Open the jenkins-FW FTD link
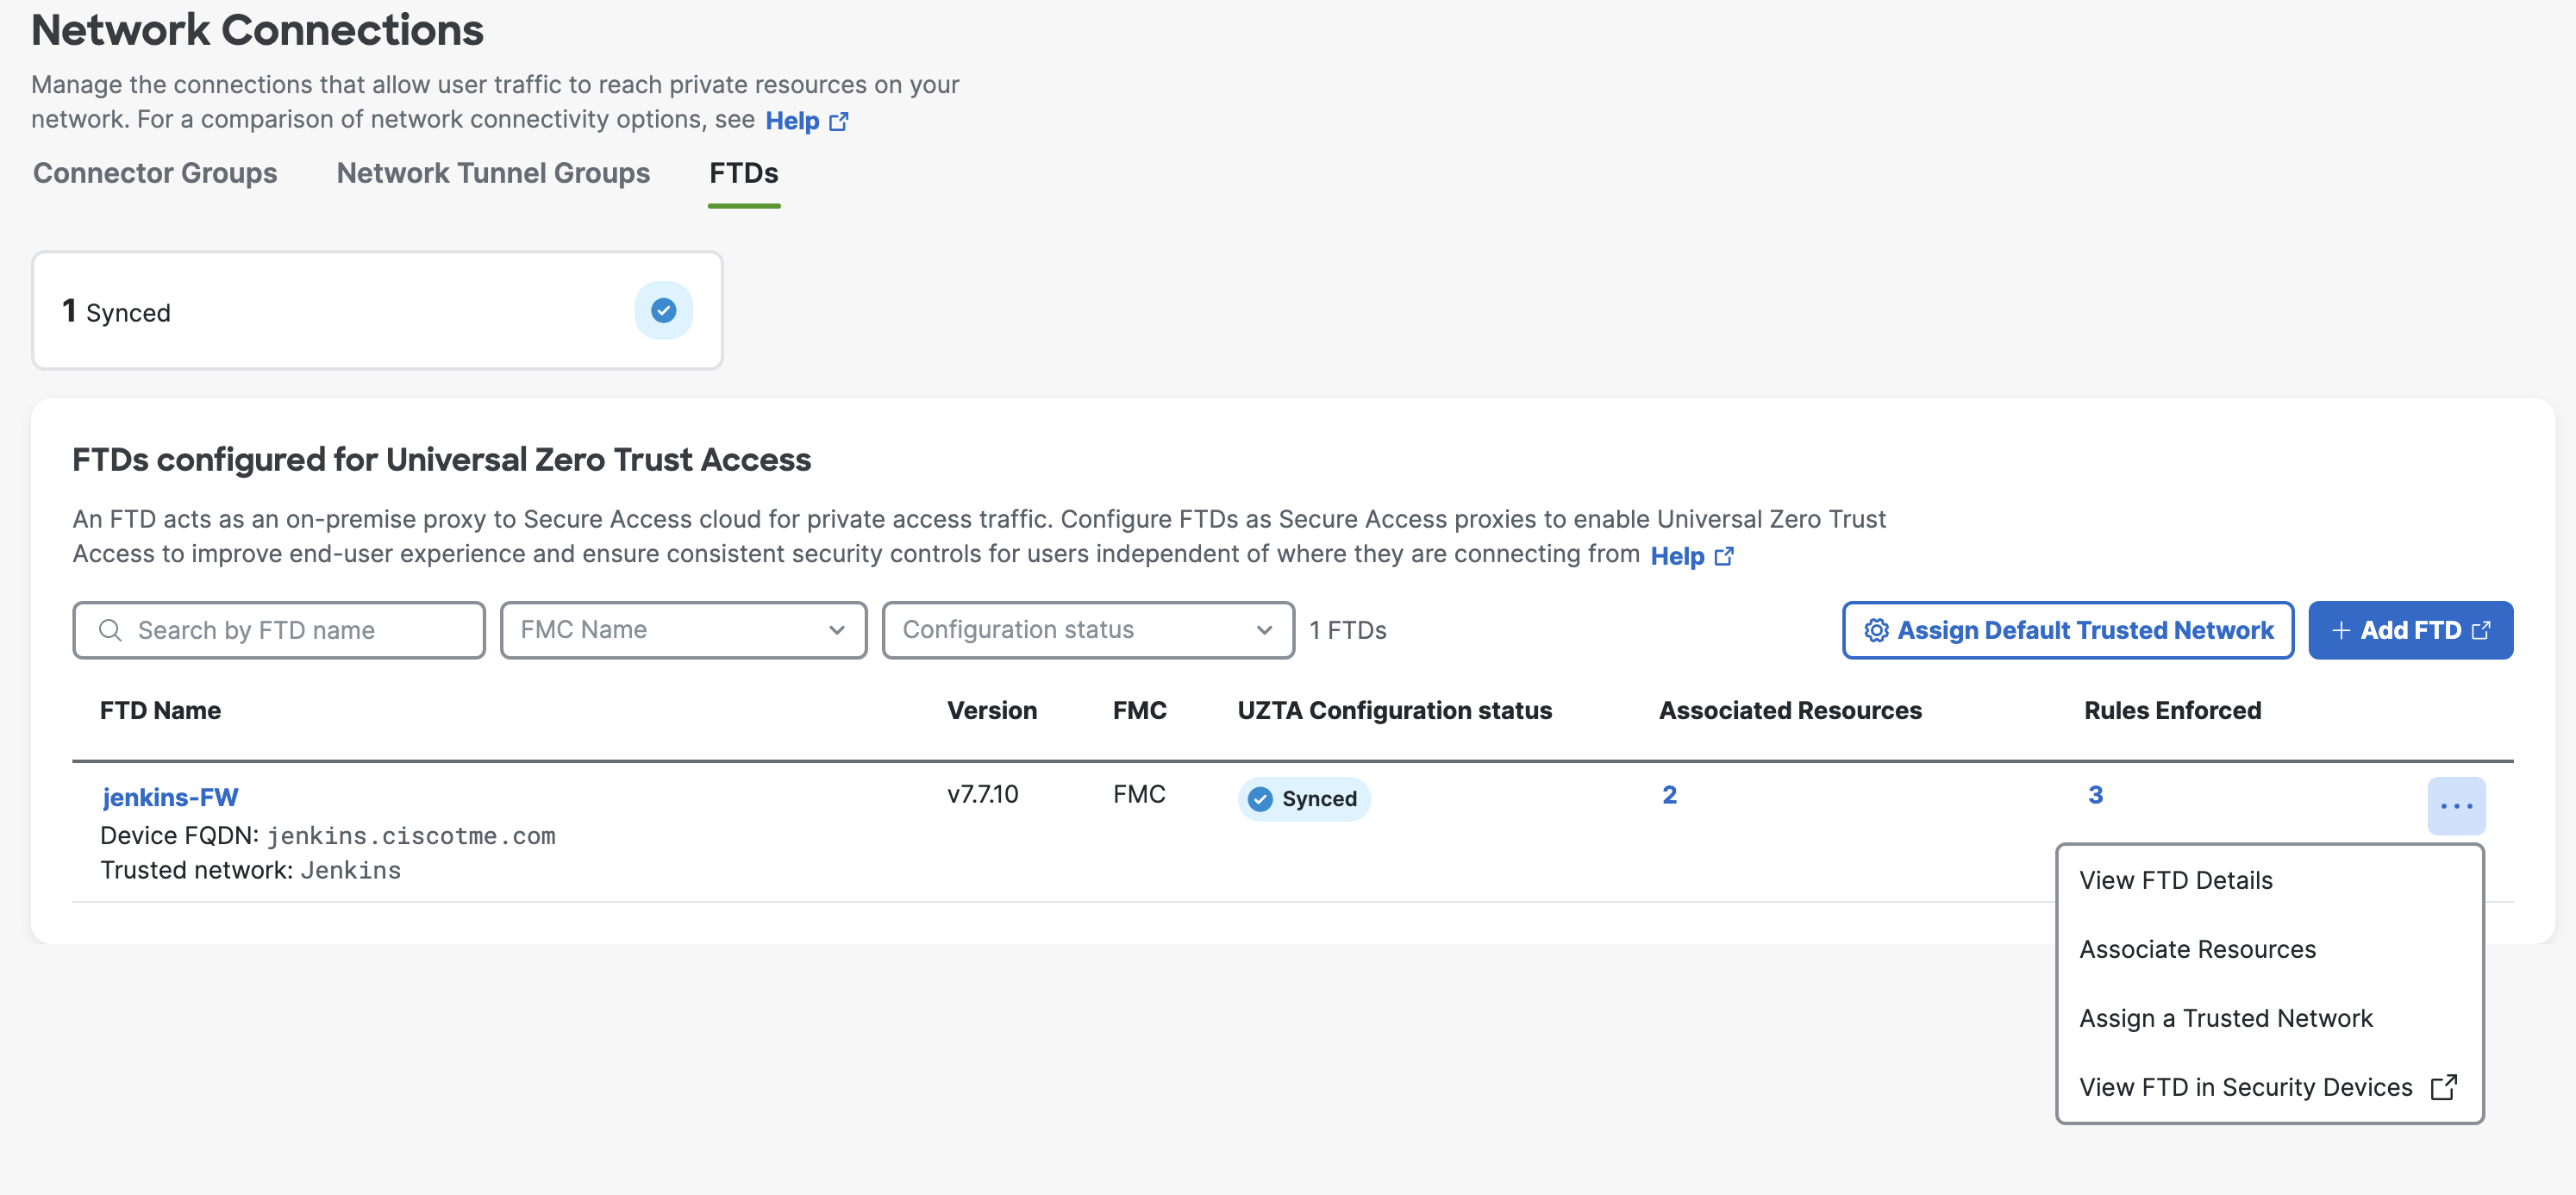Image resolution: width=2576 pixels, height=1195 pixels. click(170, 797)
